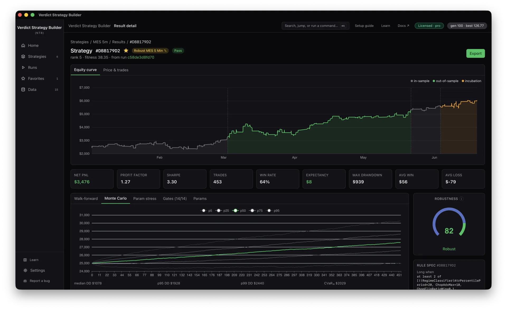The image size is (507, 310).
Task: Focus the search or command input
Action: click(x=315, y=26)
